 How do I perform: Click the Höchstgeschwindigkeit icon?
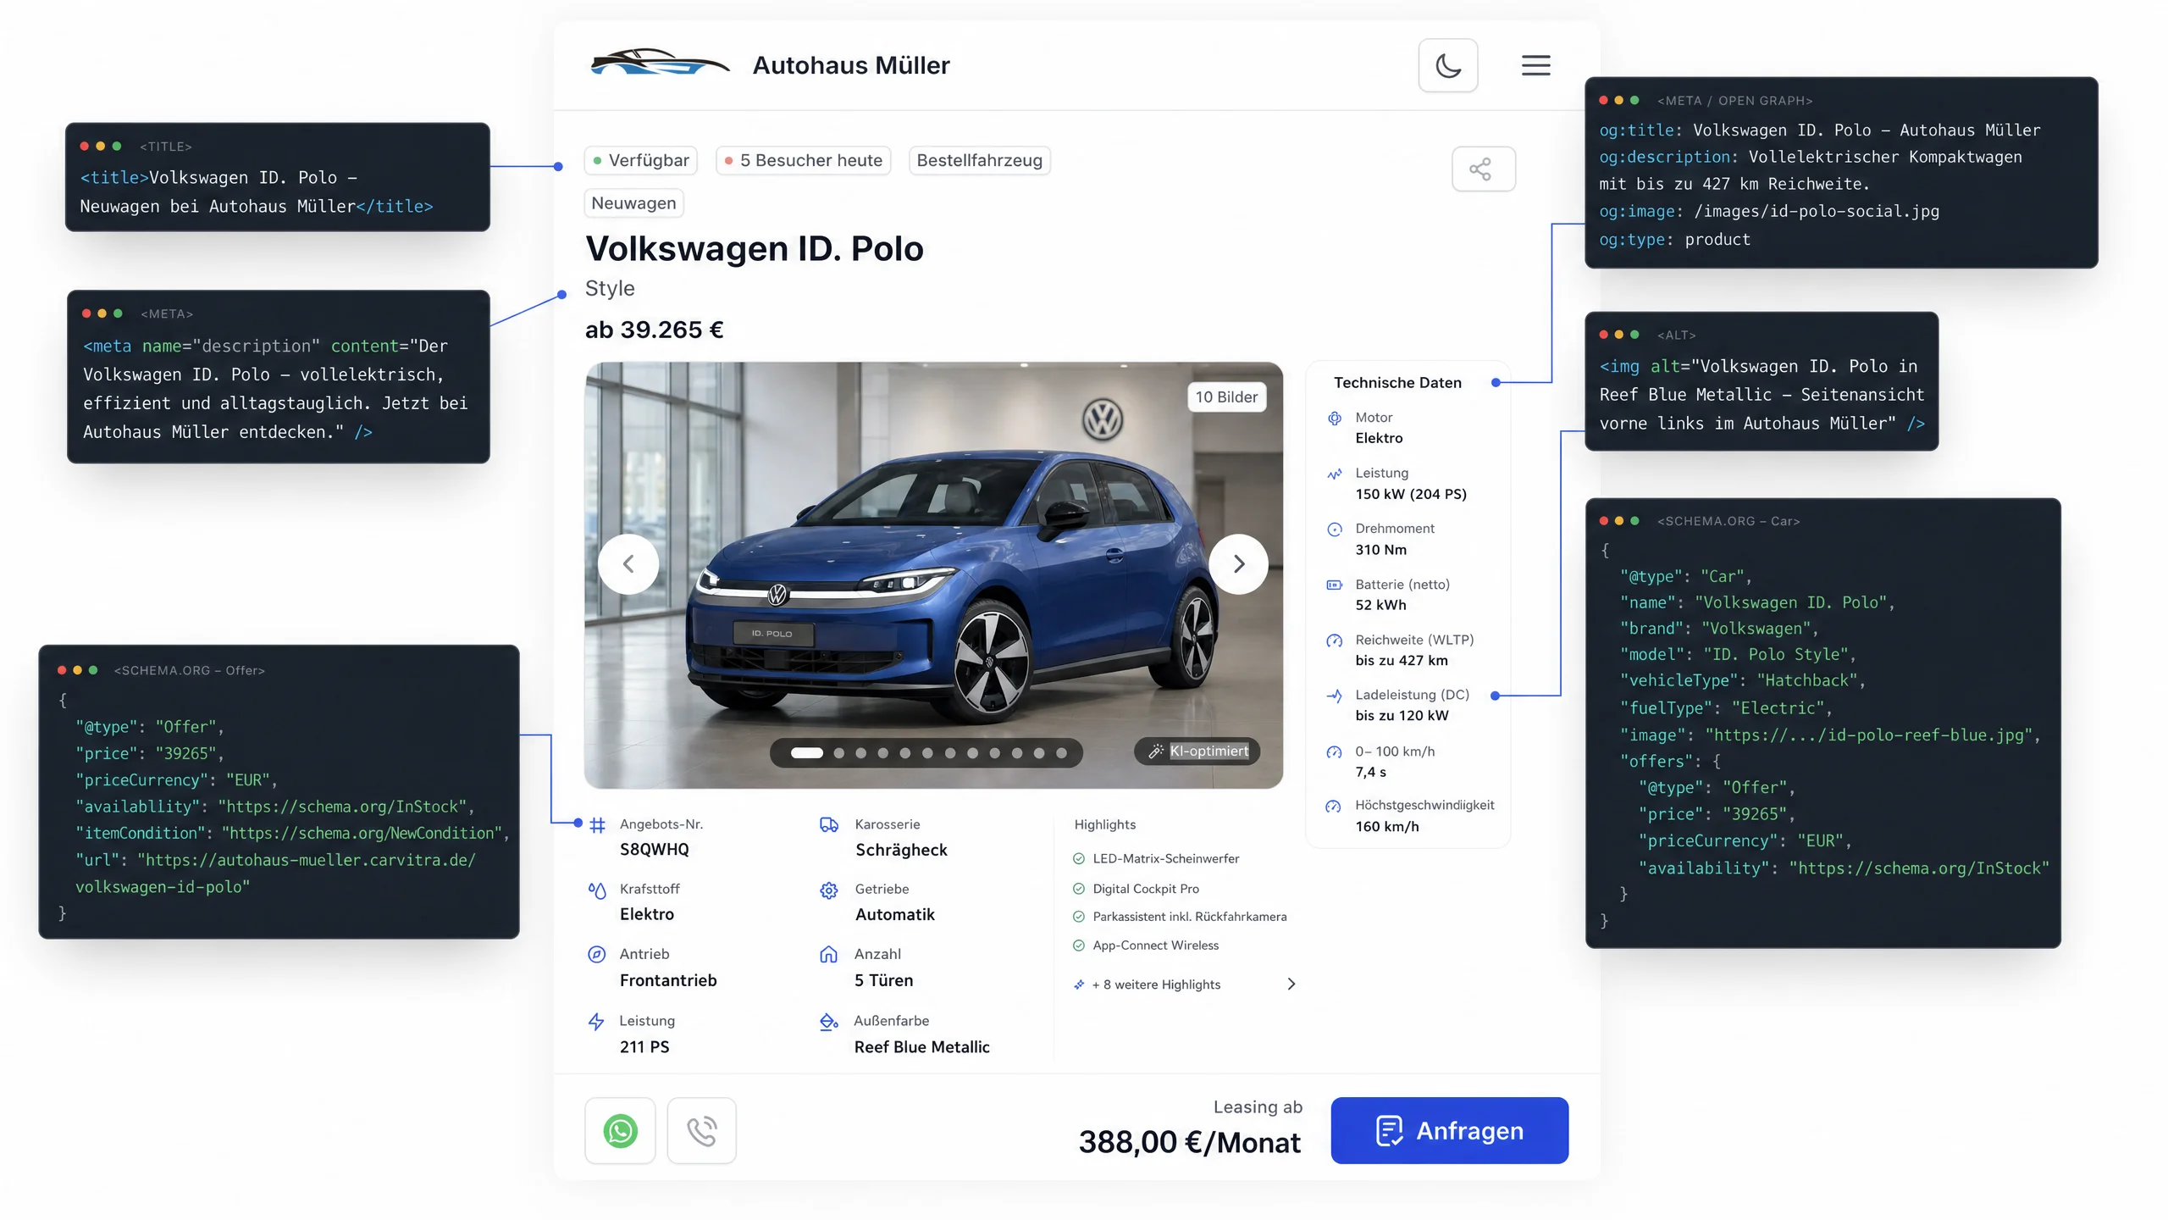click(x=1334, y=807)
